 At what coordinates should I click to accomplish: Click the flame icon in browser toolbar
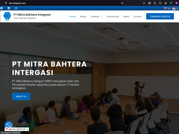(166, 3)
